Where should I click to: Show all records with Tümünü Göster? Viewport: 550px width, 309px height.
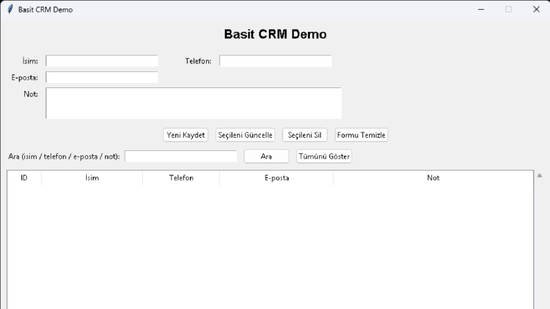(324, 157)
